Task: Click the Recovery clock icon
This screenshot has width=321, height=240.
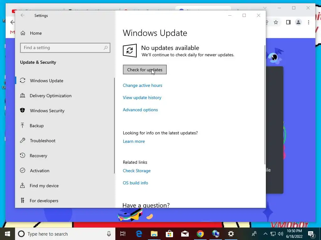Action: pyautogui.click(x=23, y=155)
